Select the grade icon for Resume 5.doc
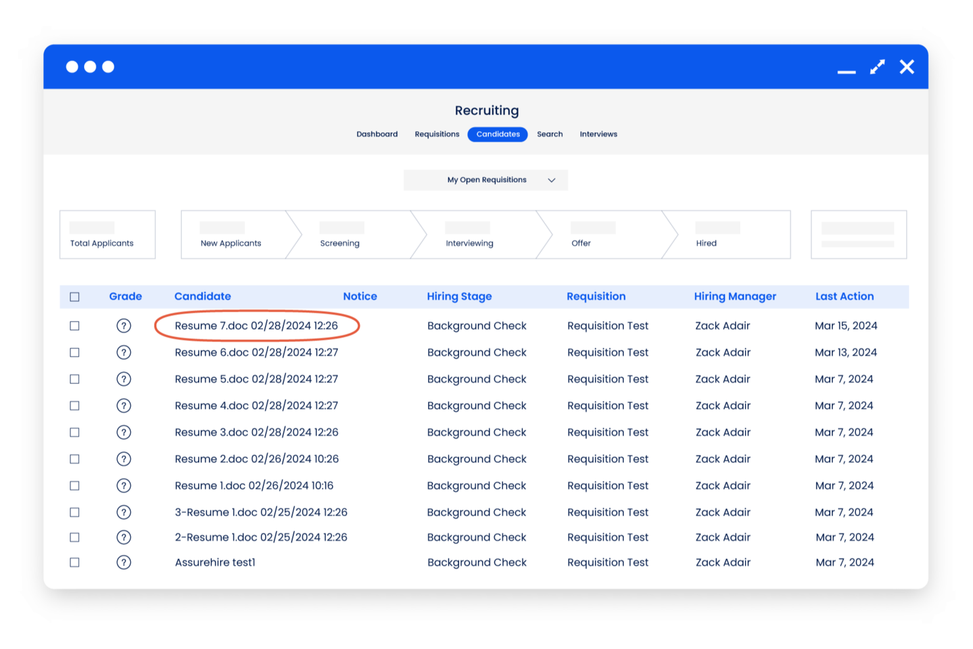The height and width of the screenshot is (649, 973). coord(124,379)
